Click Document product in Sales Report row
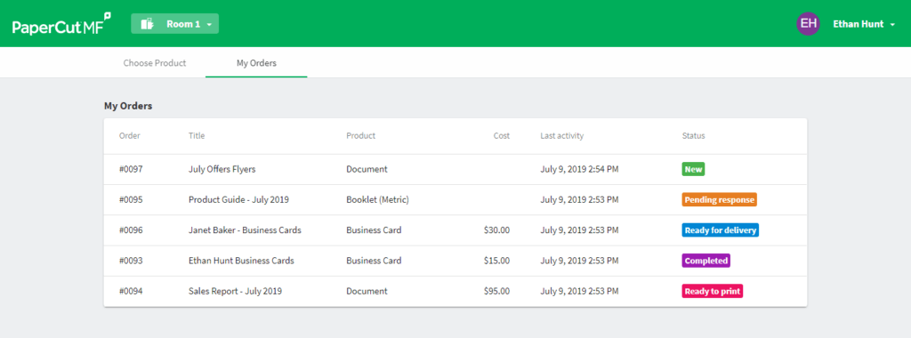 tap(367, 291)
